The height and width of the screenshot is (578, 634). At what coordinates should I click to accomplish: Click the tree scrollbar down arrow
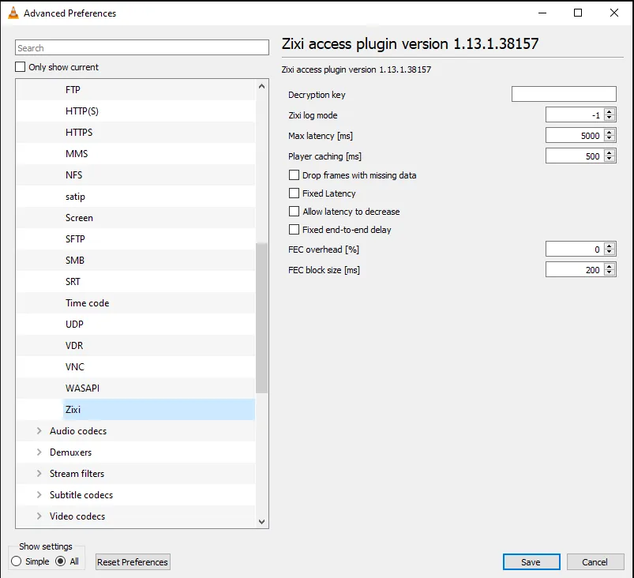261,522
